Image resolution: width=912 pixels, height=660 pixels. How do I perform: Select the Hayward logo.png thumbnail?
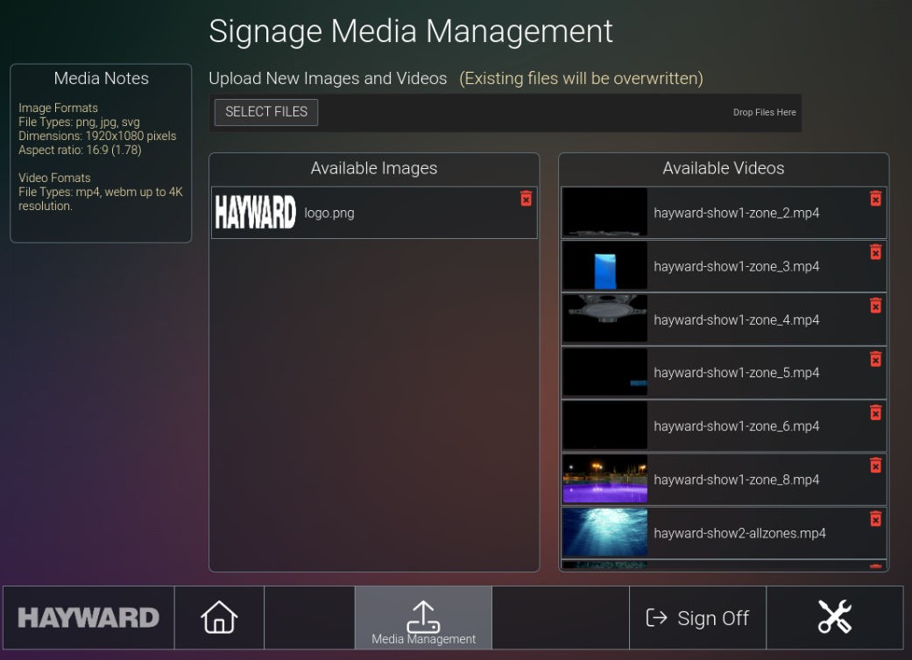coord(255,212)
